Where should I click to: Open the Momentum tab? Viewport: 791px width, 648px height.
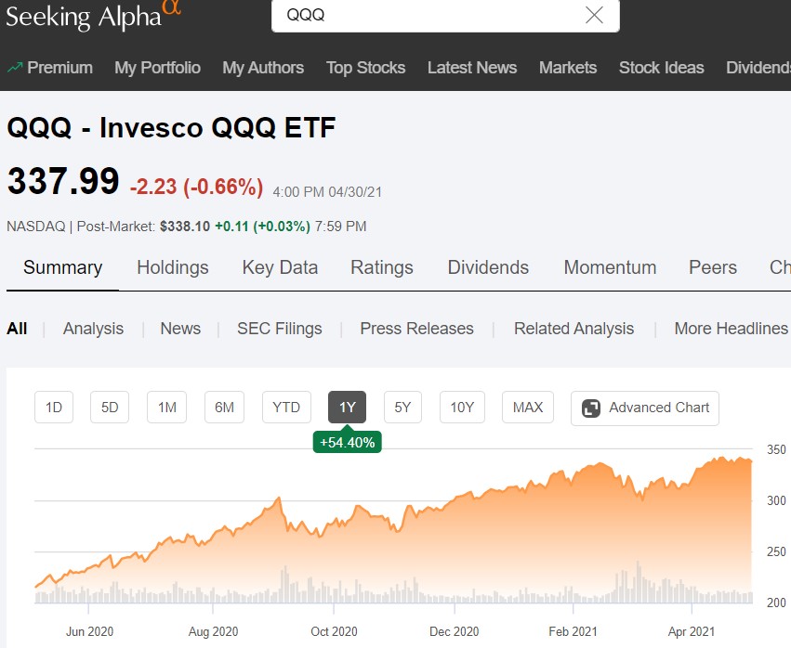tap(610, 267)
